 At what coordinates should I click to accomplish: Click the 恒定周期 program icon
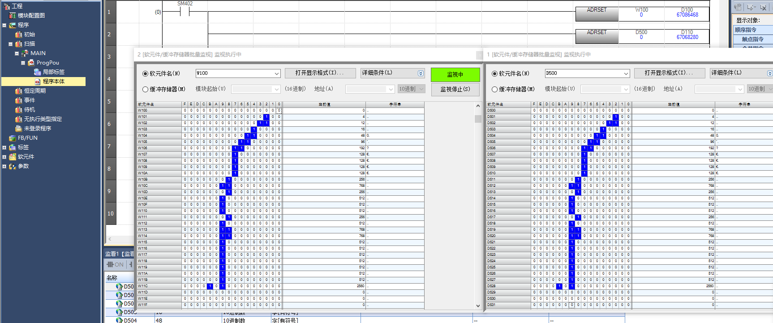[x=18, y=91]
